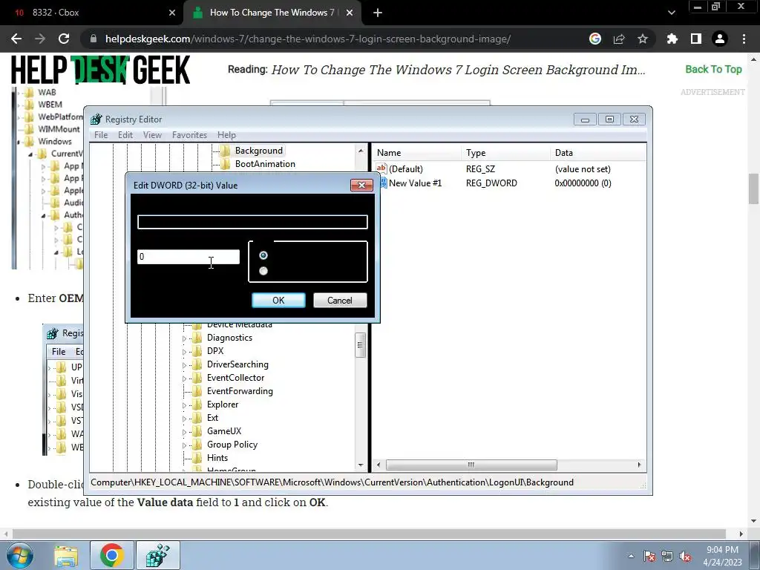The height and width of the screenshot is (570, 760).
Task: Select the Hexadecimal radio button
Action: (x=263, y=255)
